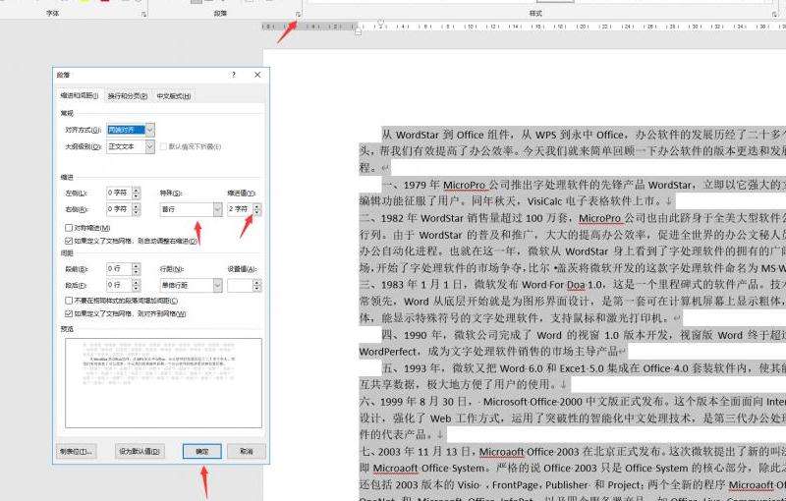Click the 取消 button
This screenshot has height=501, width=786.
point(246,452)
